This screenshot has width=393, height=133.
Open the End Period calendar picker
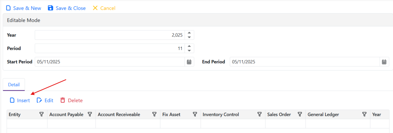click(x=384, y=62)
